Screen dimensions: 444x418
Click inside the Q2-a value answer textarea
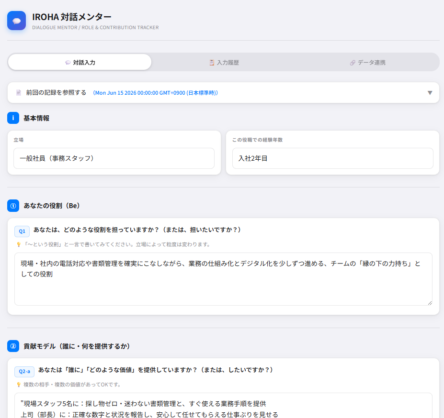pos(223,406)
